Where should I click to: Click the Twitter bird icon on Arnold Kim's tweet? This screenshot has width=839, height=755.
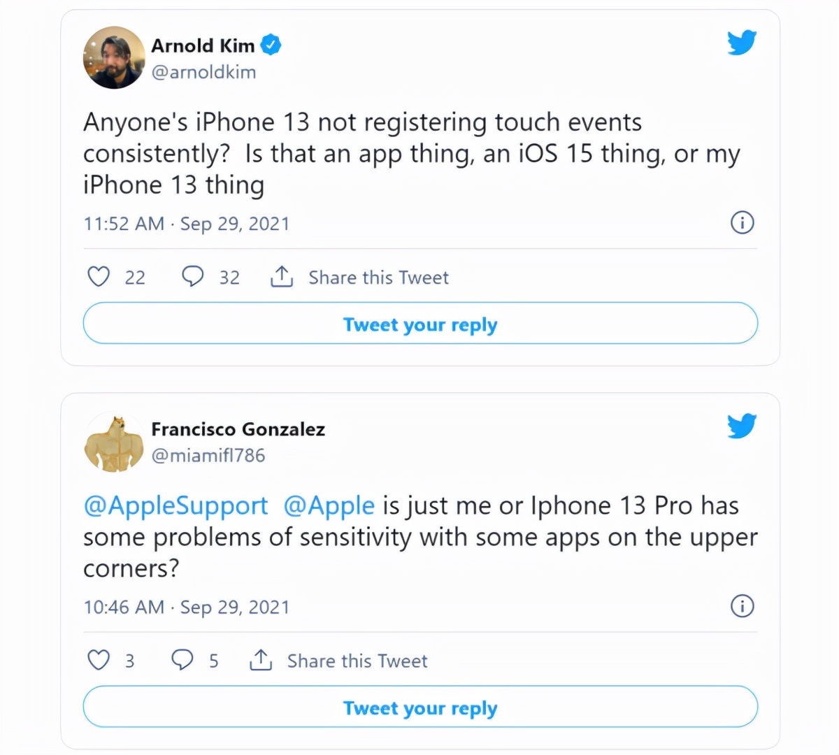pyautogui.click(x=741, y=42)
